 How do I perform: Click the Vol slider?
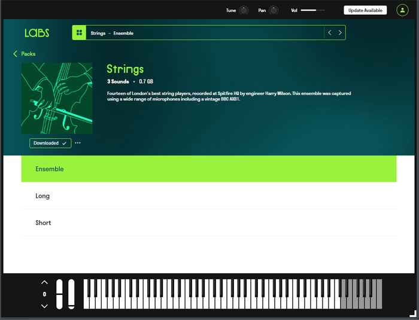point(312,10)
